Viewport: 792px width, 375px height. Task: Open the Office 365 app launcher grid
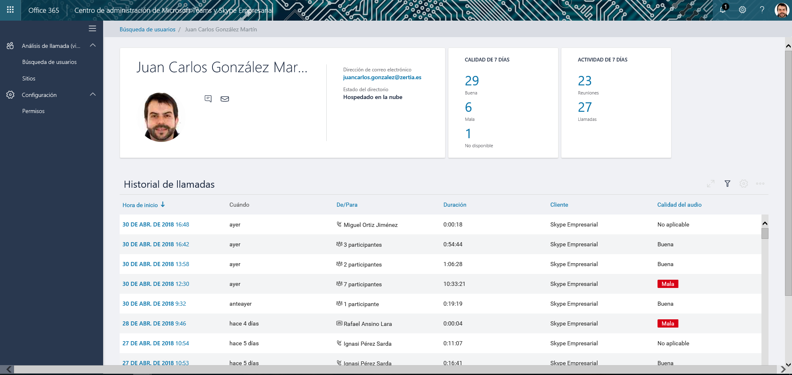10,10
